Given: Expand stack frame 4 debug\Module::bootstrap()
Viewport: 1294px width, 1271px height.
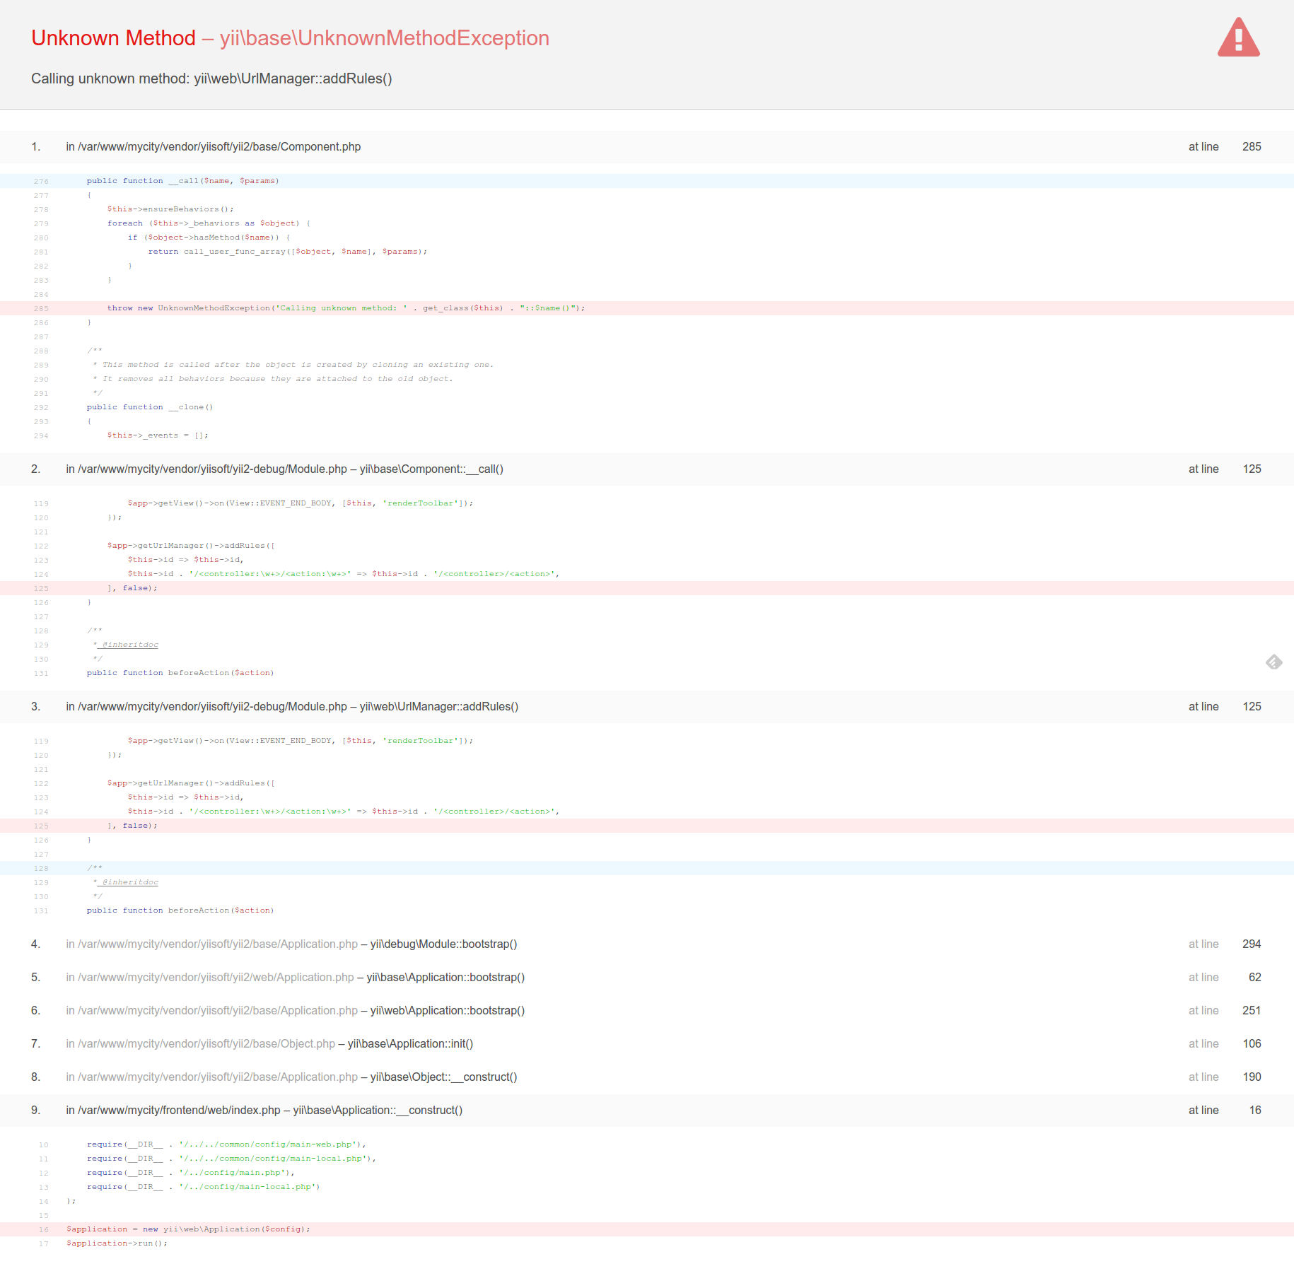Looking at the screenshot, I should [647, 944].
